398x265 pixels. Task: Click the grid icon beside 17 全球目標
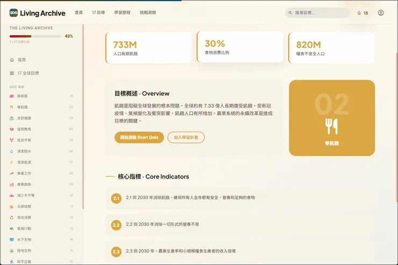[12, 73]
